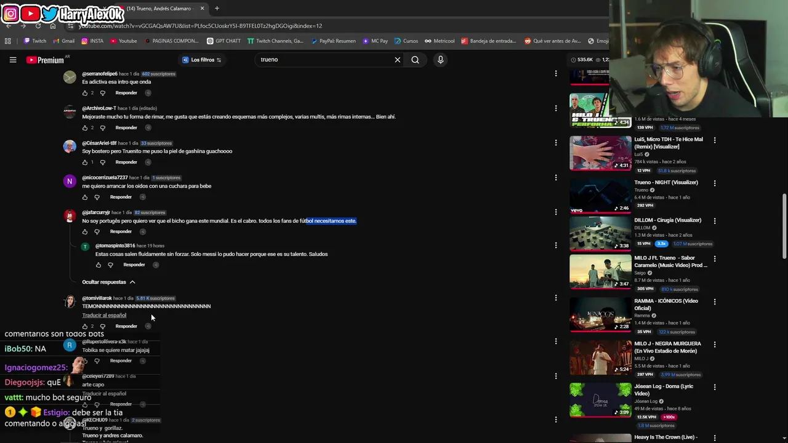The image size is (788, 443).
Task: Reply to @serranofelipe6 with Responder
Action: 126,93
